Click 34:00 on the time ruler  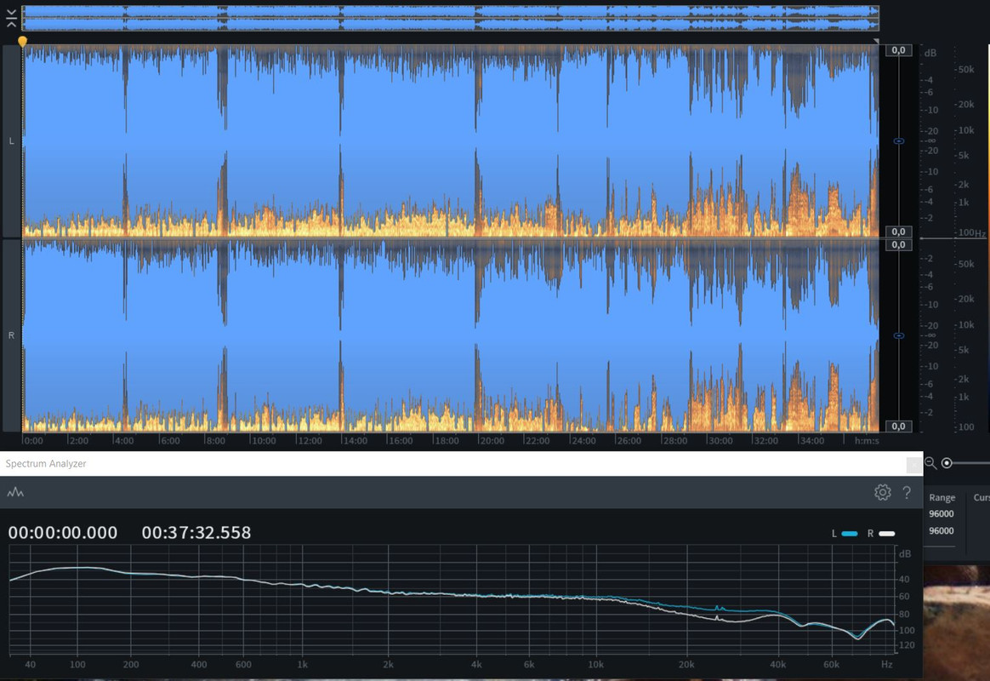pos(811,440)
